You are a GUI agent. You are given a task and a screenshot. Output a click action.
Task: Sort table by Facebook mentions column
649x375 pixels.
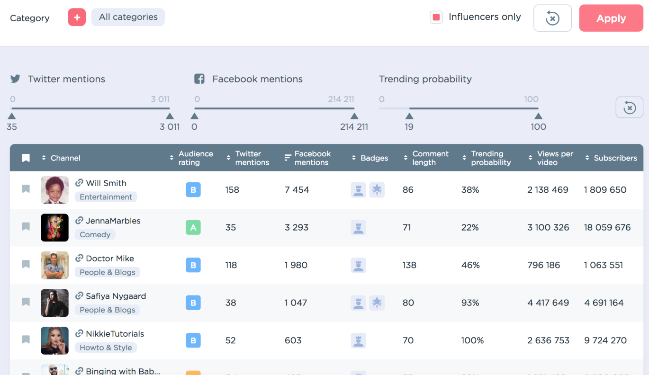[x=307, y=158]
